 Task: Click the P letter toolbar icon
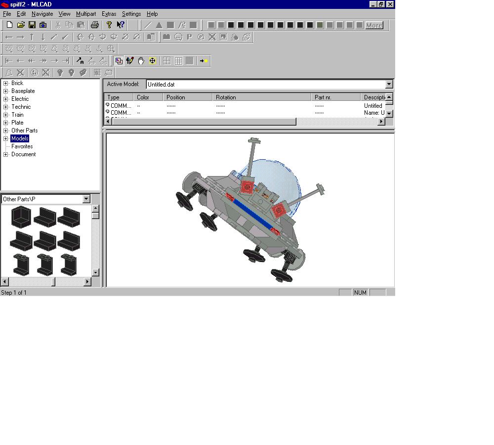pyautogui.click(x=189, y=37)
